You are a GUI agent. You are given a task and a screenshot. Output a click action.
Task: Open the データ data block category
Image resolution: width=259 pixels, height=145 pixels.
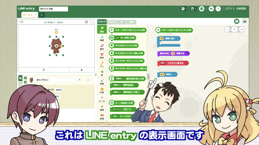click(102, 99)
